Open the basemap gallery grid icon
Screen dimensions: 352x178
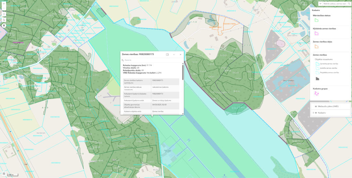[x=3, y=174]
